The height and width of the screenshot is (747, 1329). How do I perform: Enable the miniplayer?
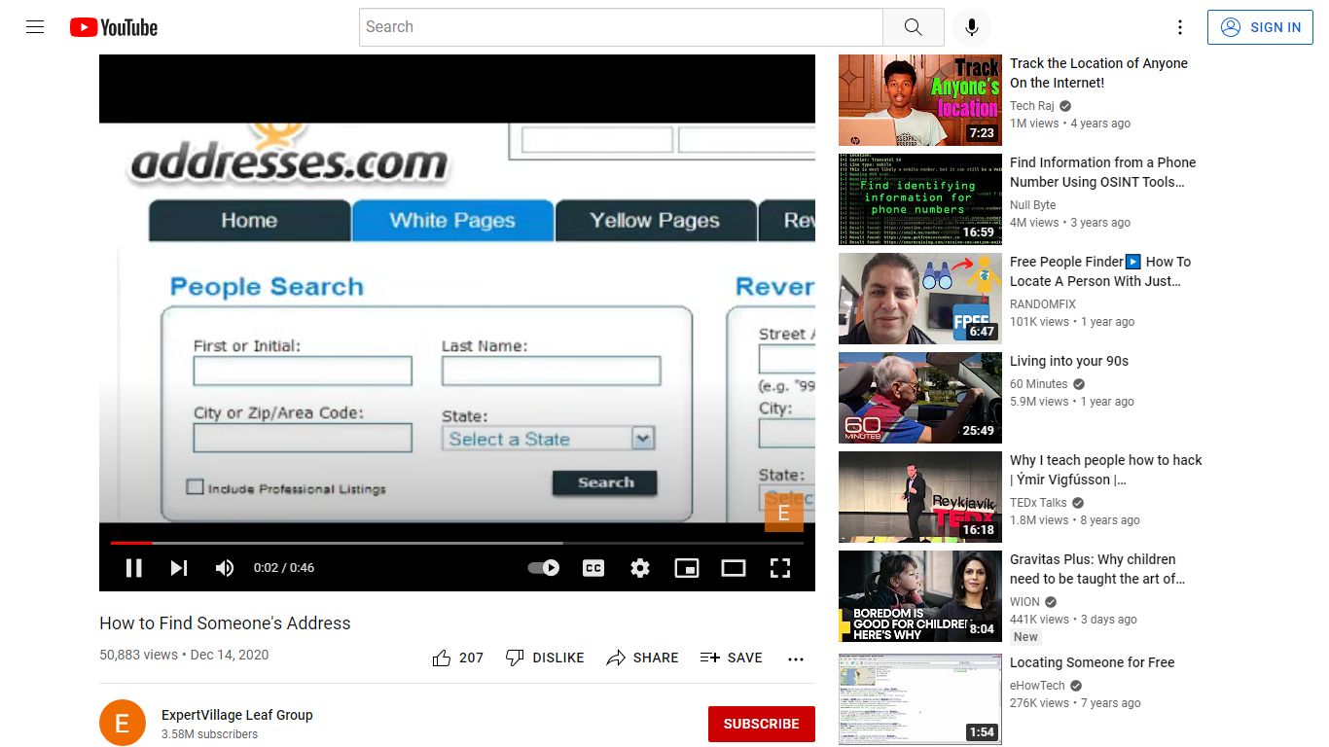687,568
